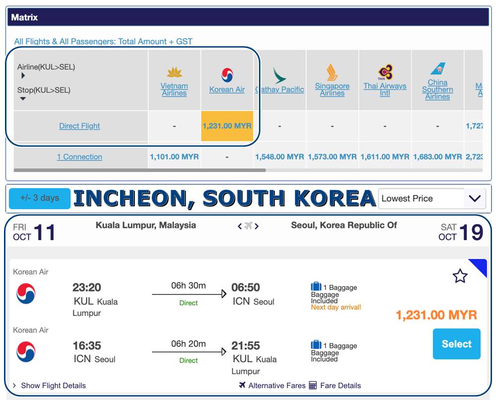Screen dimensions: 496x400
Task: Click Korean Air logo on outbound 23:20 flight
Action: pyautogui.click(x=26, y=294)
